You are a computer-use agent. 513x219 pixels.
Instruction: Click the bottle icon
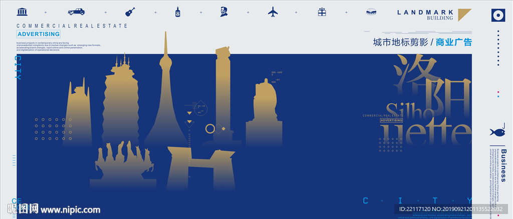(x=178, y=11)
